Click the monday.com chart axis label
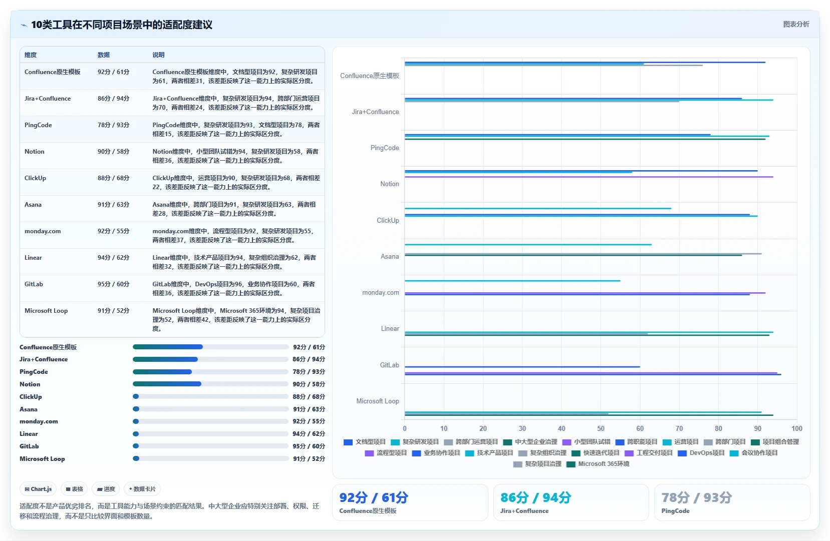The height and width of the screenshot is (541, 830). point(381,293)
